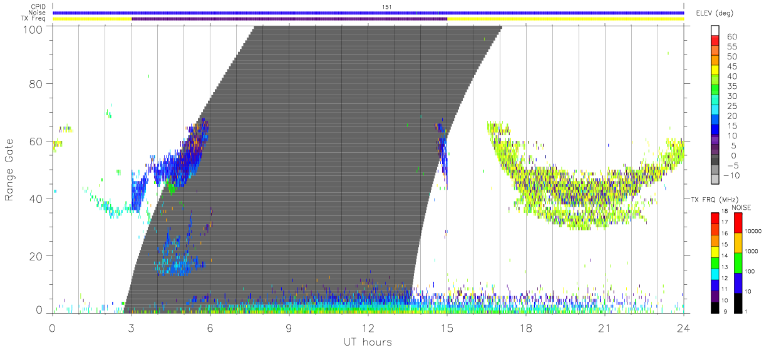Click the 80 tick on Range Gate axis
Viewport: 769px width, 355px height.
click(37, 83)
